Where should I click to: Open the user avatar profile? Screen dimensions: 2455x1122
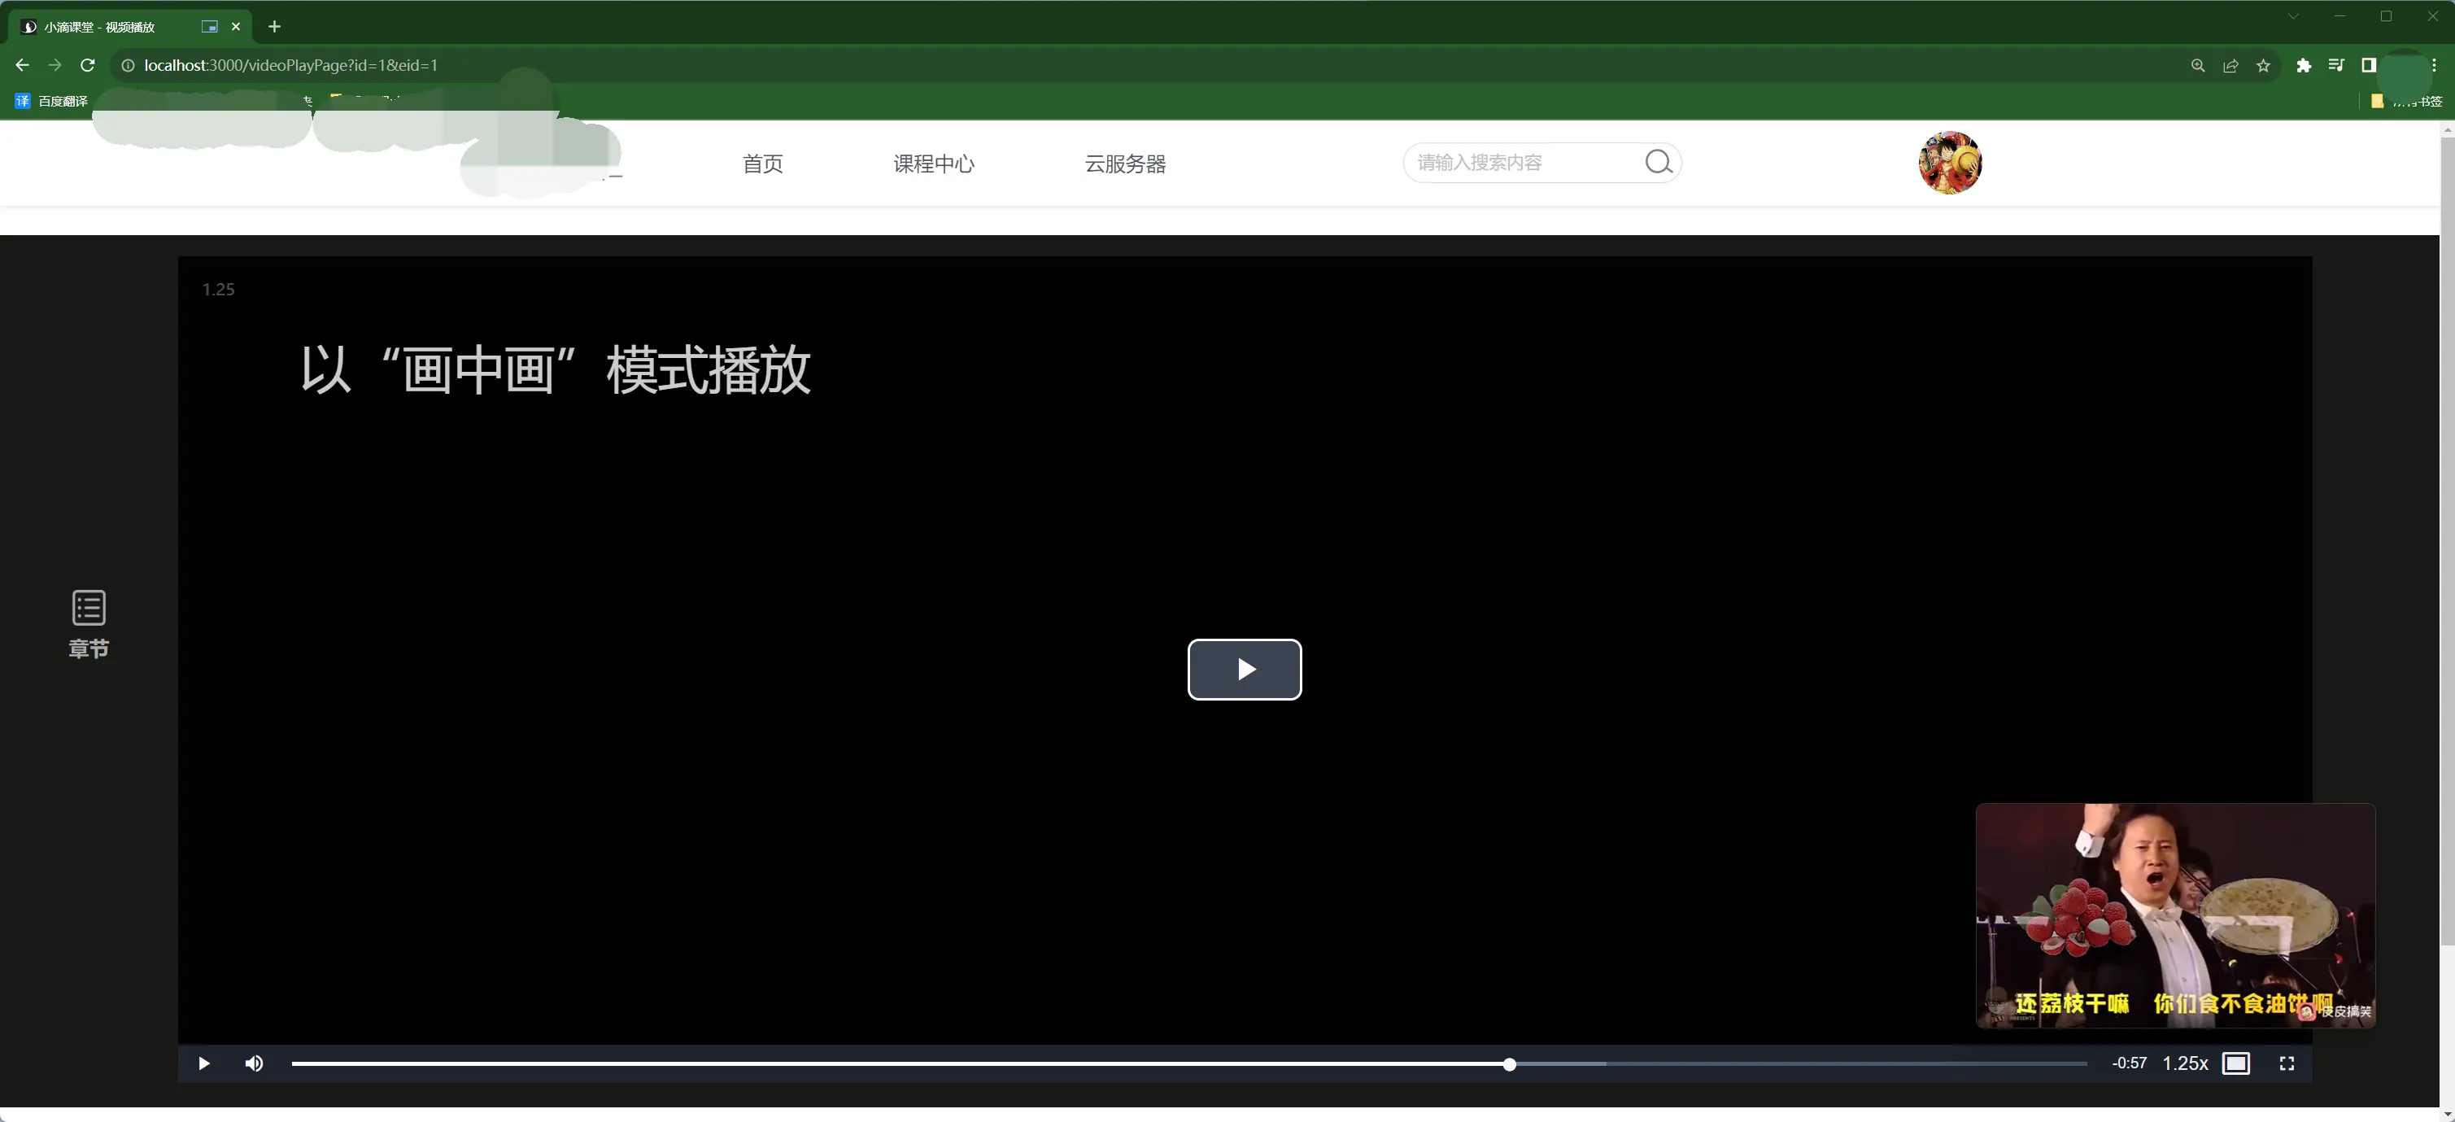[x=1950, y=162]
